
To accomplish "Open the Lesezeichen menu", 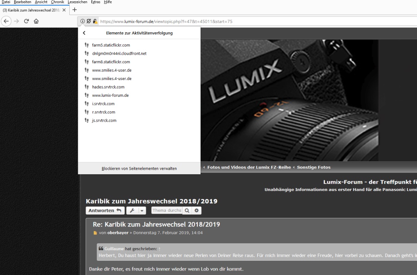I will pyautogui.click(x=77, y=2).
